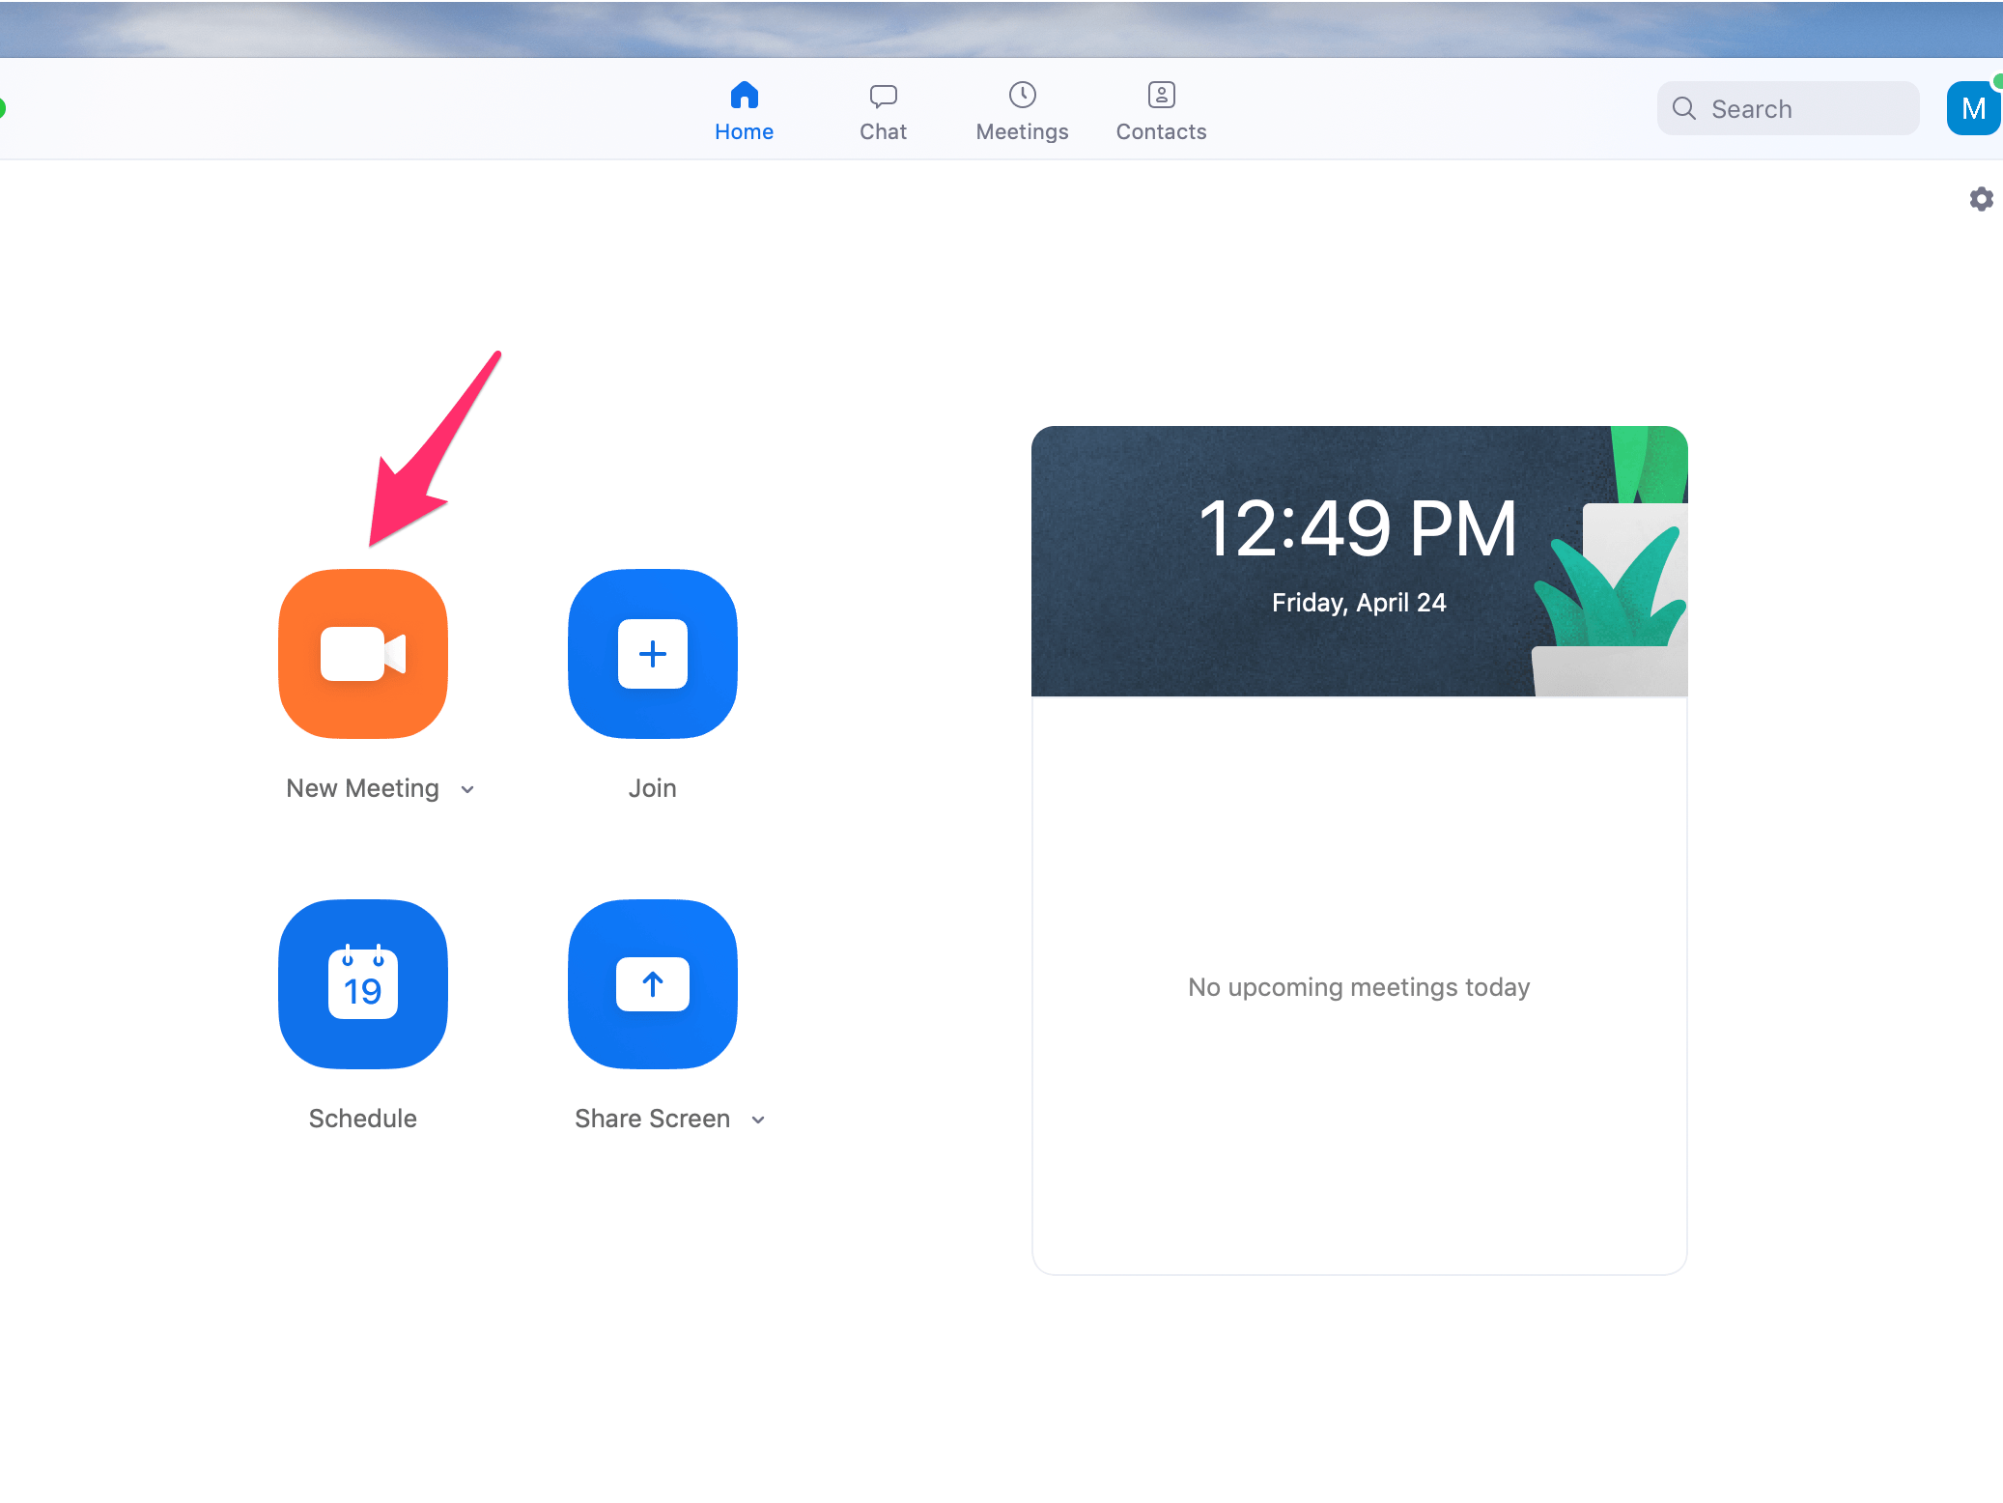Expand the New Meeting options chevron

(467, 789)
